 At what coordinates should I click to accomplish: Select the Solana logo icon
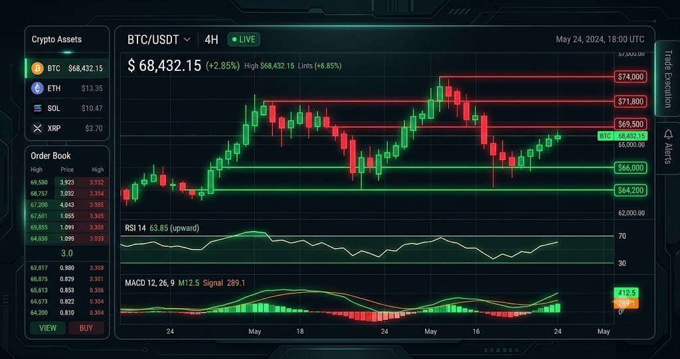pyautogui.click(x=38, y=108)
